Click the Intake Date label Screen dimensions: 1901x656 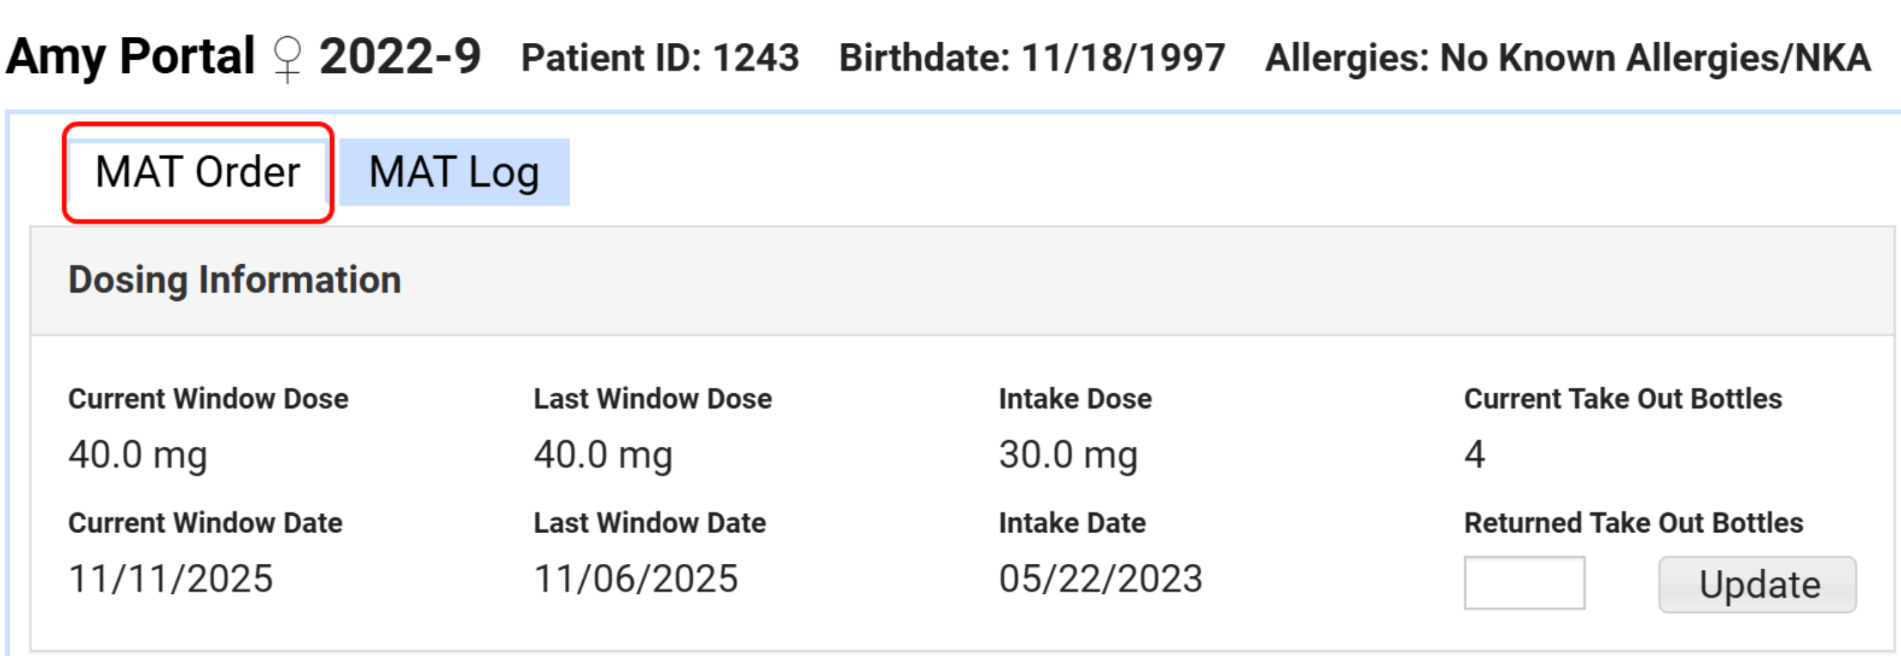(1072, 523)
